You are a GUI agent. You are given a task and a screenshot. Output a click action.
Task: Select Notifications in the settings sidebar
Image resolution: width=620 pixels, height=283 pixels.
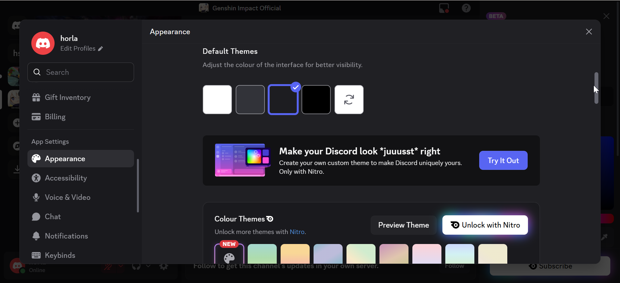(81, 236)
